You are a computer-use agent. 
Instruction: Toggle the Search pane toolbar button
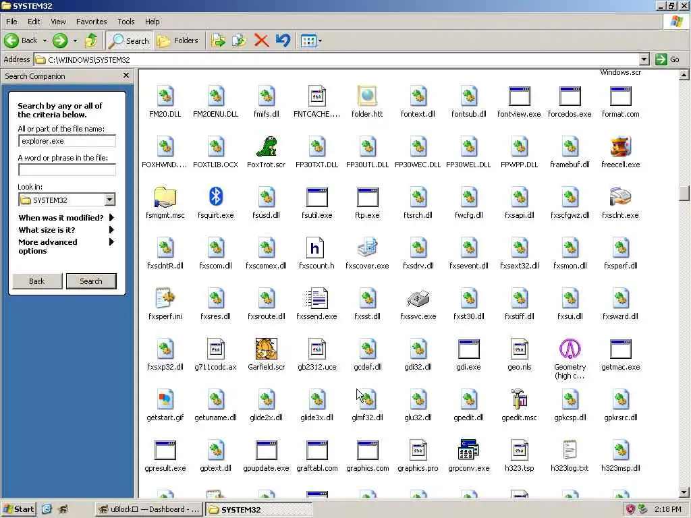pyautogui.click(x=130, y=40)
